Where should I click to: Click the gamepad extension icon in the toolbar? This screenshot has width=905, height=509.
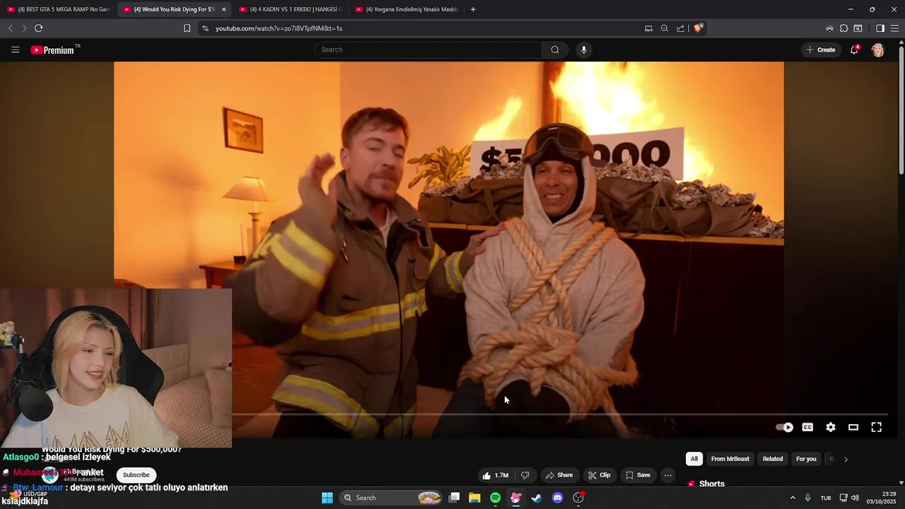point(829,28)
